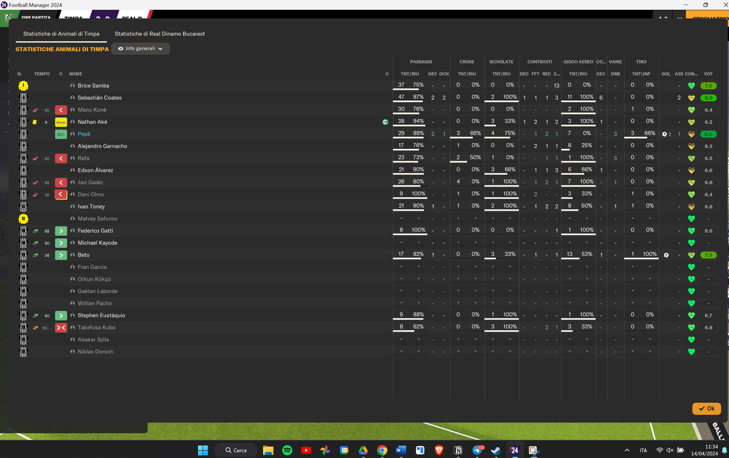
Task: Open Spotify from the taskbar
Action: 287,450
